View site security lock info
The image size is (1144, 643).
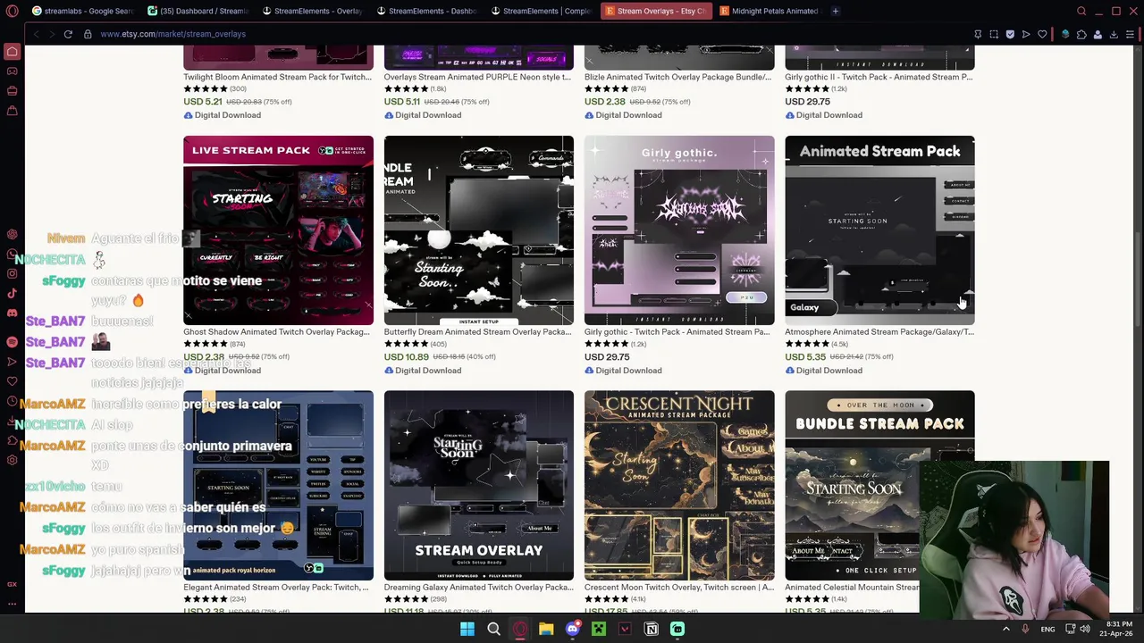tap(88, 34)
